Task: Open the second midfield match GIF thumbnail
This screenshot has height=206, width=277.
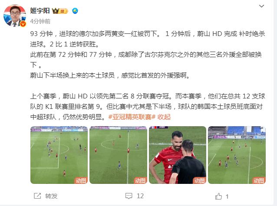Action: pyautogui.click(x=118, y=155)
